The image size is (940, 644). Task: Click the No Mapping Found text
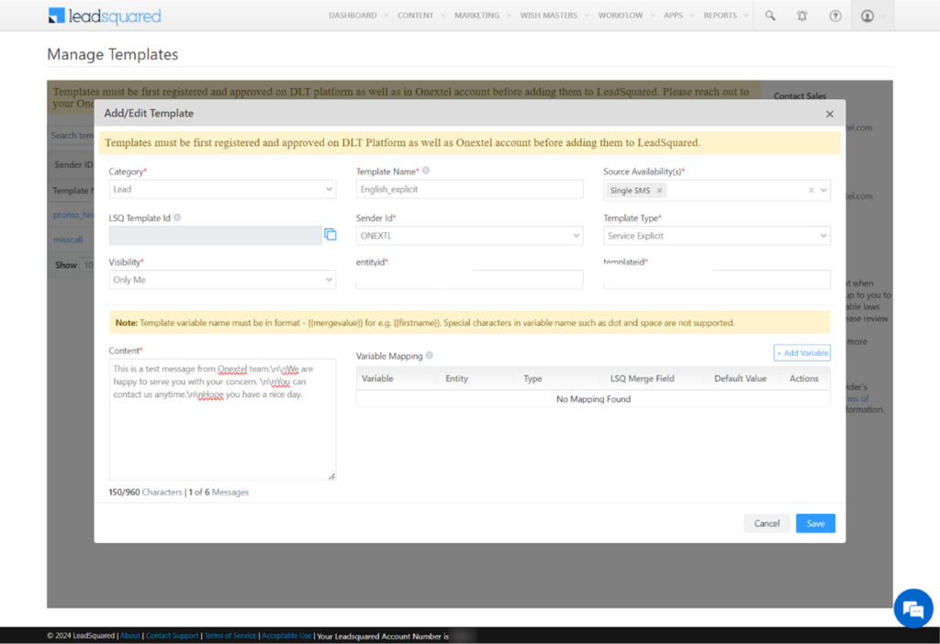tap(594, 399)
